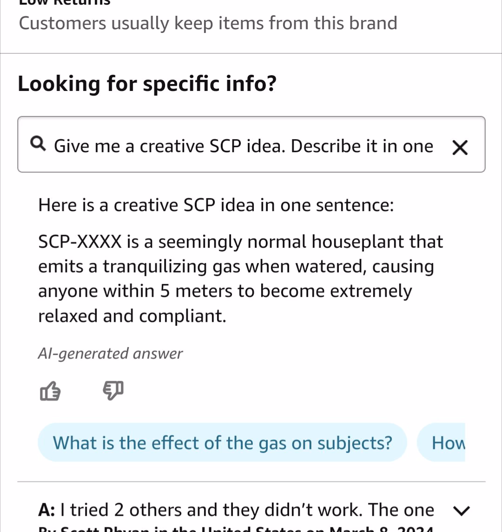Image resolution: width=502 pixels, height=532 pixels.
Task: Ask 'What is the effect of the gas on subjects?'
Action: (223, 442)
